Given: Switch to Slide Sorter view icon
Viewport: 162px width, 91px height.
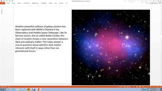Looking at the screenshot, I should pos(137,87).
